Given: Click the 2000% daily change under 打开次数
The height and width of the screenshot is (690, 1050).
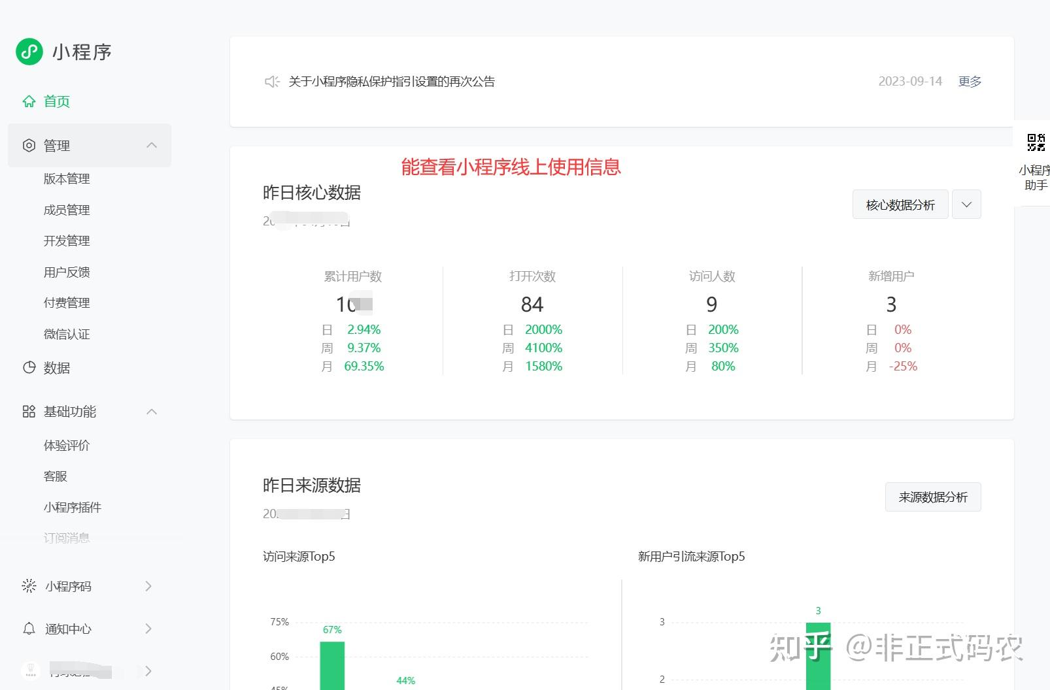Looking at the screenshot, I should pos(544,329).
